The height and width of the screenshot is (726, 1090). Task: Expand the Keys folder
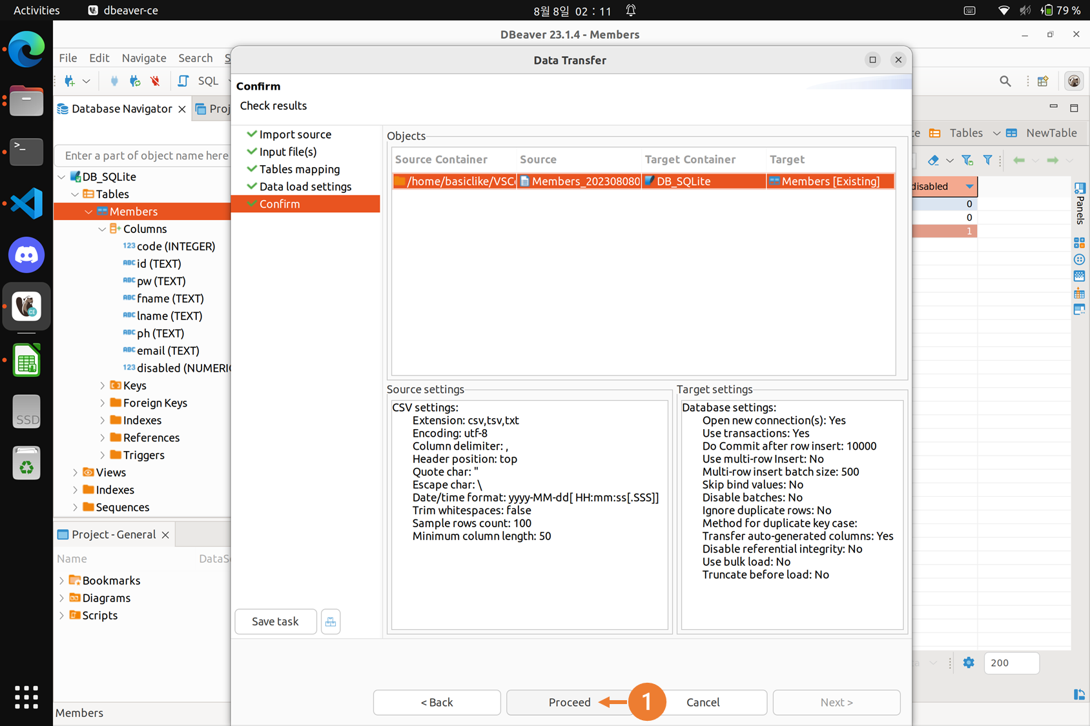(x=102, y=386)
